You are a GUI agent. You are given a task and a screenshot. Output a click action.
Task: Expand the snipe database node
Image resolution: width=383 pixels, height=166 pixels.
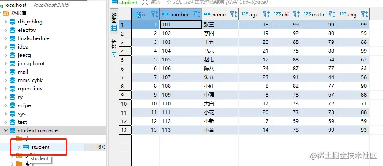pos(5,105)
